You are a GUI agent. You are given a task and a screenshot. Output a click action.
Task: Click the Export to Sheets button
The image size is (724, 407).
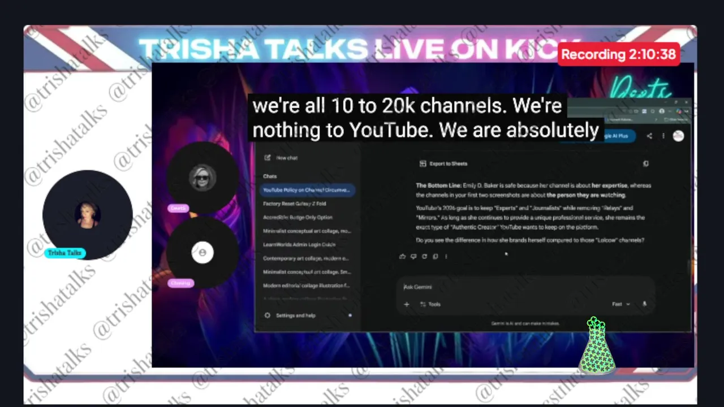click(443, 164)
